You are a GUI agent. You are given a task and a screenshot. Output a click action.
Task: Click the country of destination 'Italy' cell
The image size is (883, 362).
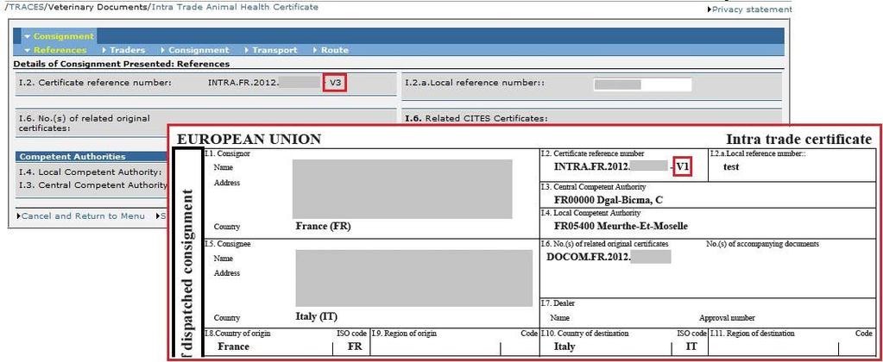pyautogui.click(x=564, y=346)
